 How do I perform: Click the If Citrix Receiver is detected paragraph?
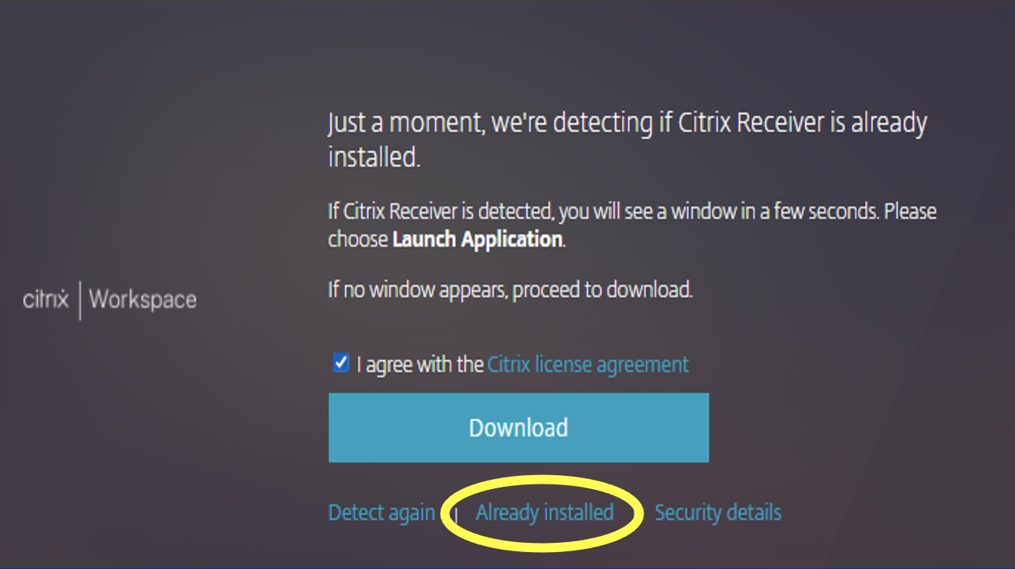(632, 225)
